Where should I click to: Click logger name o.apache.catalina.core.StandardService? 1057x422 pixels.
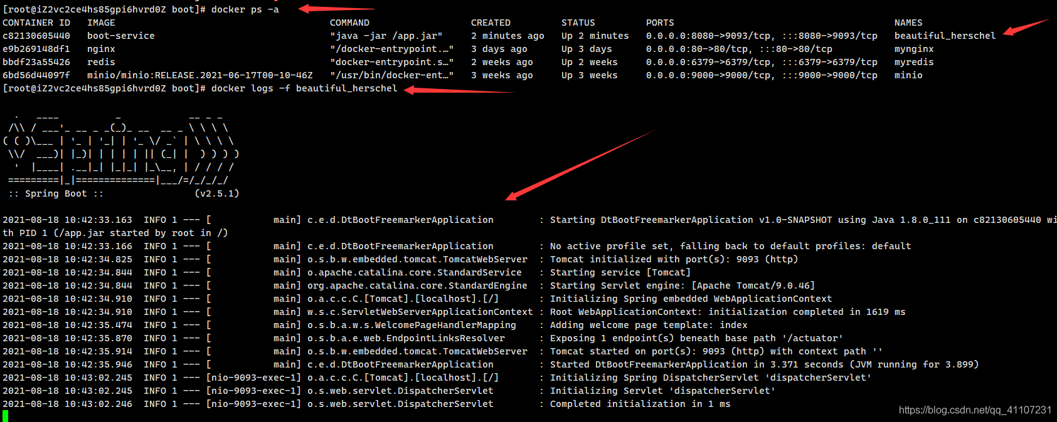point(415,272)
